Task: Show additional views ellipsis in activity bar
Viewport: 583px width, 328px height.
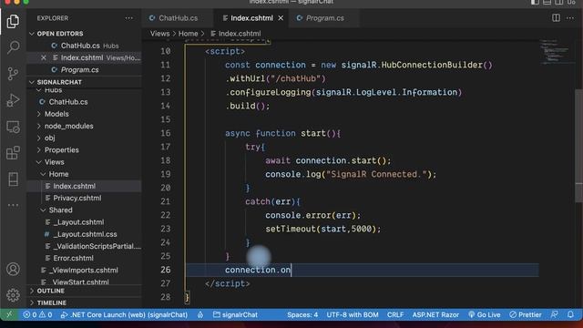Action: [13, 205]
